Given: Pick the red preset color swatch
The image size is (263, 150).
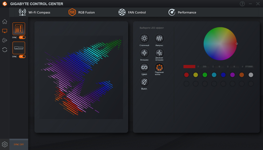Looking at the screenshot, I should 186,75.
